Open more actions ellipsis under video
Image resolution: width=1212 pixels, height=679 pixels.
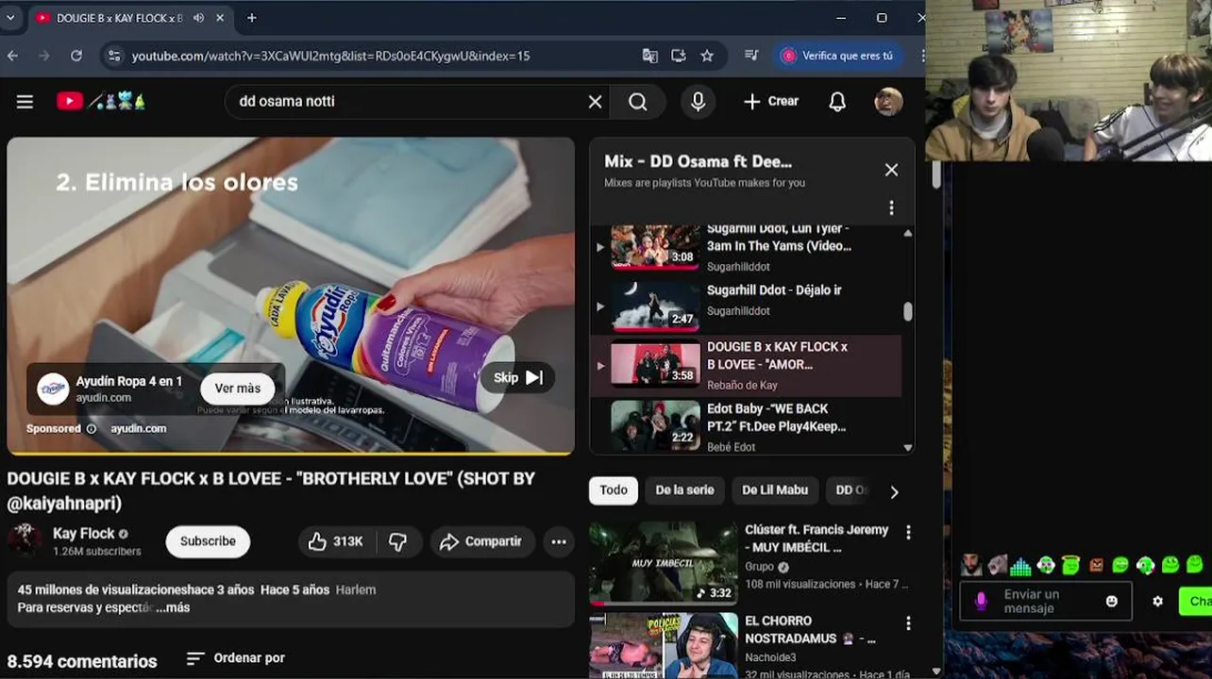[x=559, y=541]
